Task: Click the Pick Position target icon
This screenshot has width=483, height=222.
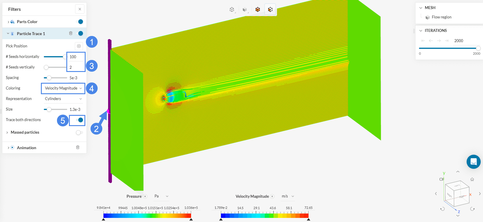Action: click(79, 46)
